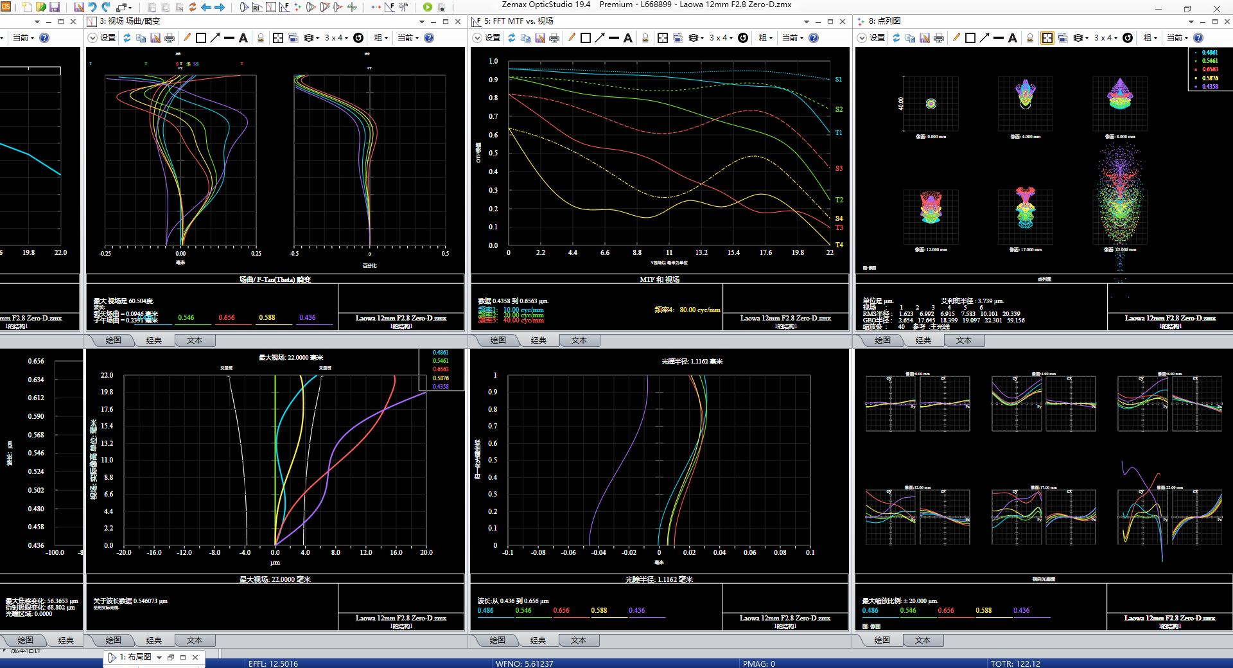Click EFFL: 12.5016 in status bar
The width and height of the screenshot is (1233, 668).
coord(273,664)
